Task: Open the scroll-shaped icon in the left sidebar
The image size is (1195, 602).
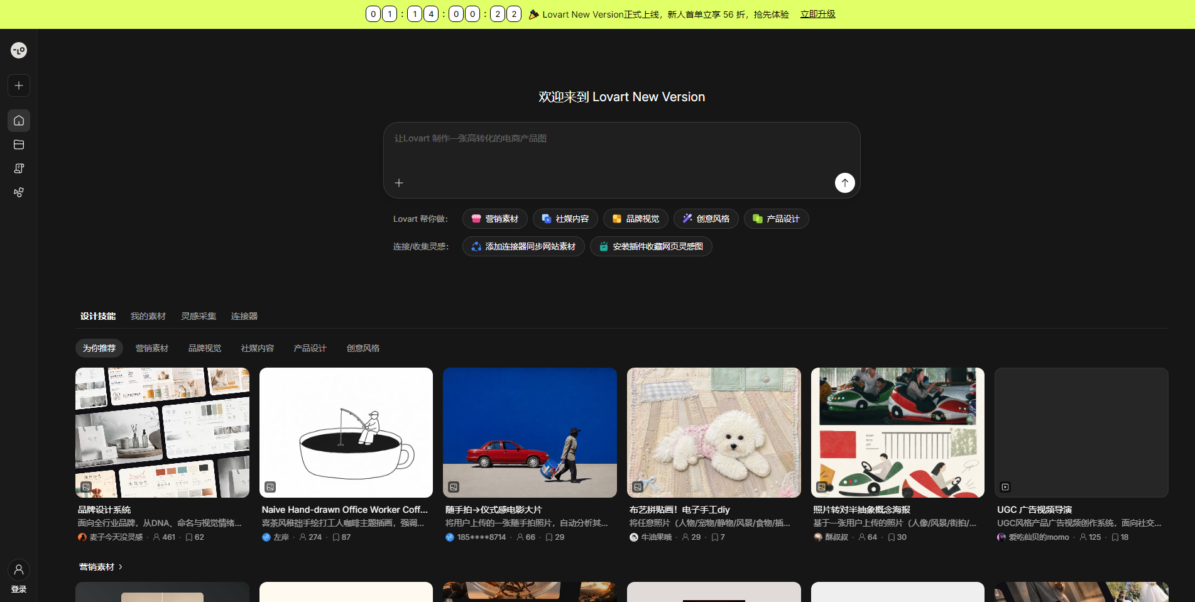Action: pyautogui.click(x=19, y=168)
